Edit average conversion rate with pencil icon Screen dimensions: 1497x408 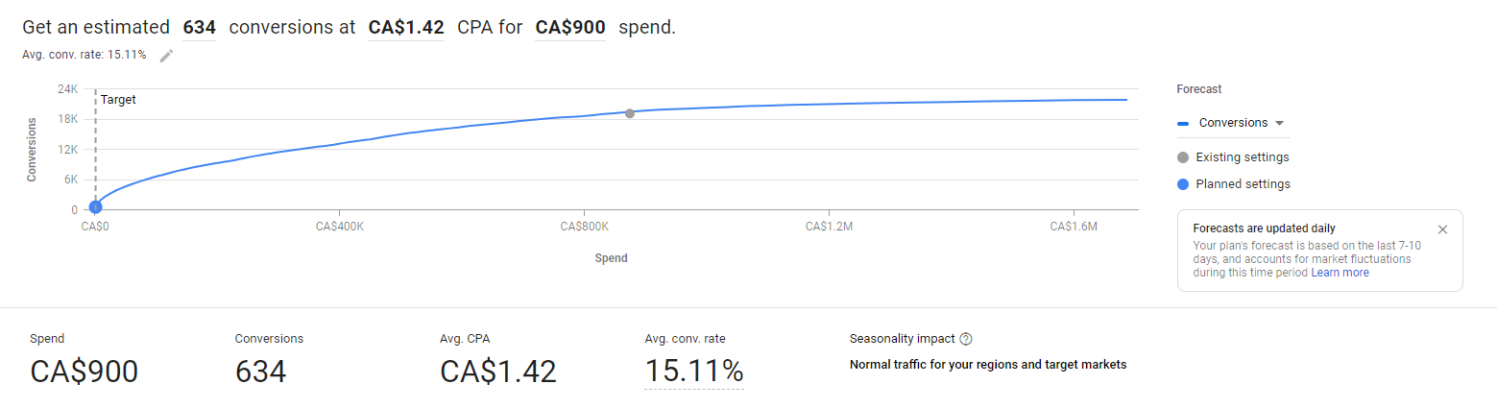(x=167, y=56)
